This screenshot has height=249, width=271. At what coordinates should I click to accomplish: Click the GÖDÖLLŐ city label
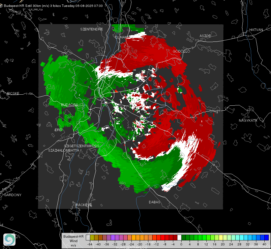point(181,51)
